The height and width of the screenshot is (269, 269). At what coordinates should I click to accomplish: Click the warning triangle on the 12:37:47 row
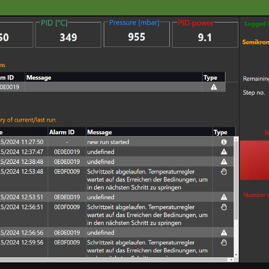[224, 152]
